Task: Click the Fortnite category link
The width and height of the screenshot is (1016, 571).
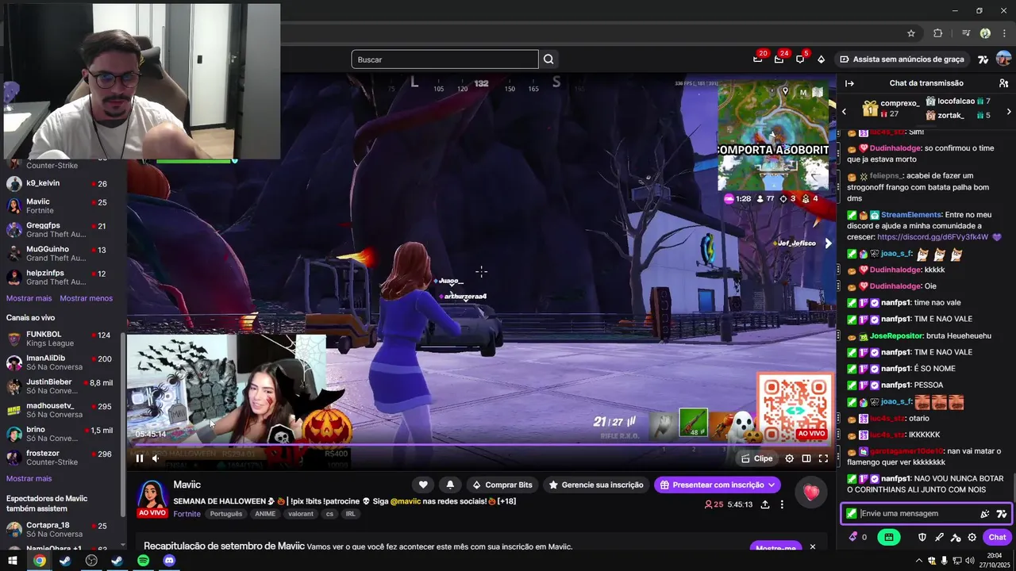Action: (187, 514)
